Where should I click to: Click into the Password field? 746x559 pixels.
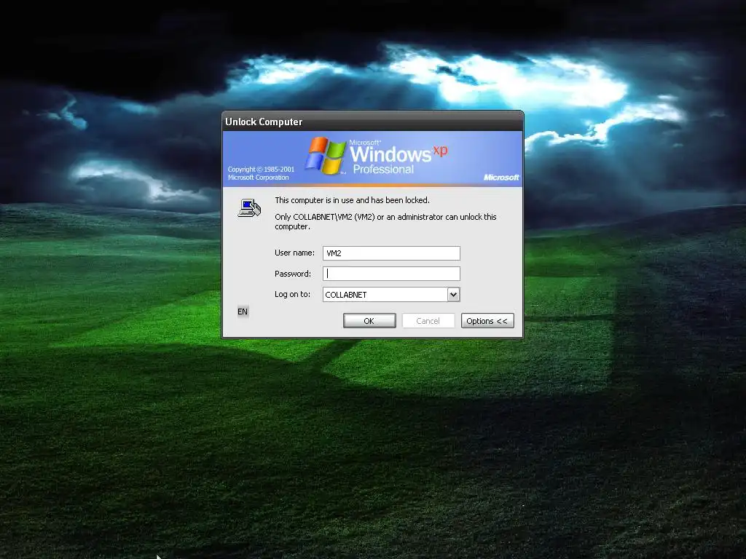[x=391, y=274]
